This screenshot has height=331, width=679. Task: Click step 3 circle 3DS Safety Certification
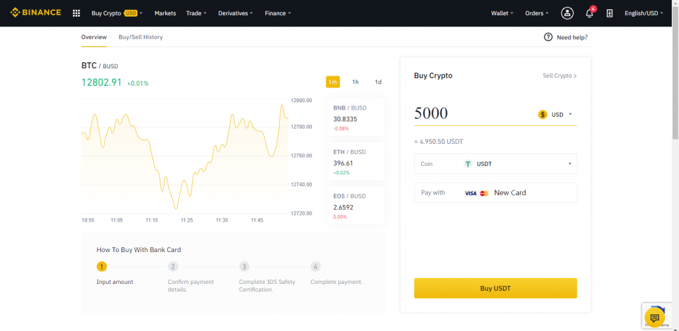[x=244, y=267]
